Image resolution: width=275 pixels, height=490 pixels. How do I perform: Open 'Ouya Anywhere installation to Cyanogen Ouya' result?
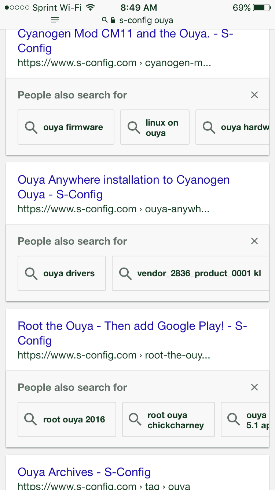coord(124,187)
